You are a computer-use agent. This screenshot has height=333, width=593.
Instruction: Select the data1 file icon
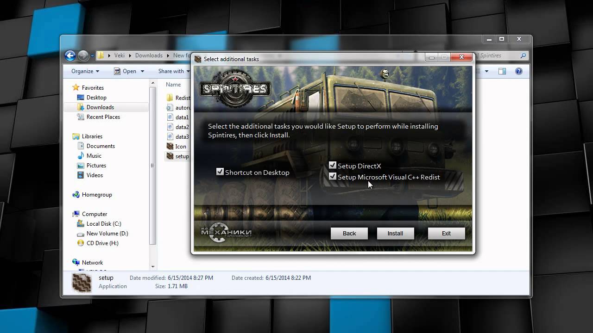click(170, 117)
